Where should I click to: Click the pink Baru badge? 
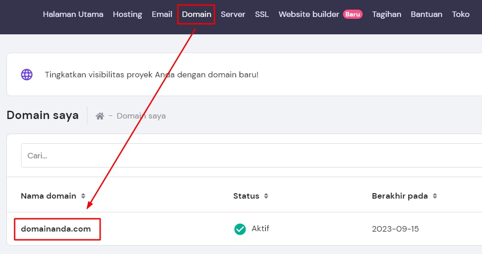(x=353, y=14)
